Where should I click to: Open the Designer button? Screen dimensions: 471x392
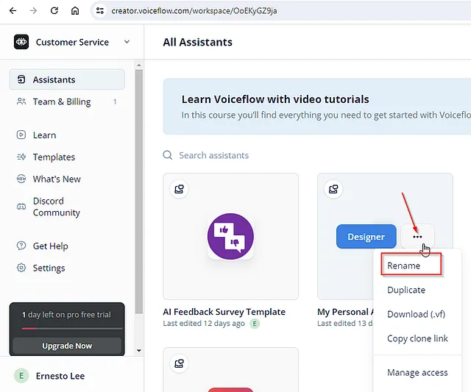(366, 237)
